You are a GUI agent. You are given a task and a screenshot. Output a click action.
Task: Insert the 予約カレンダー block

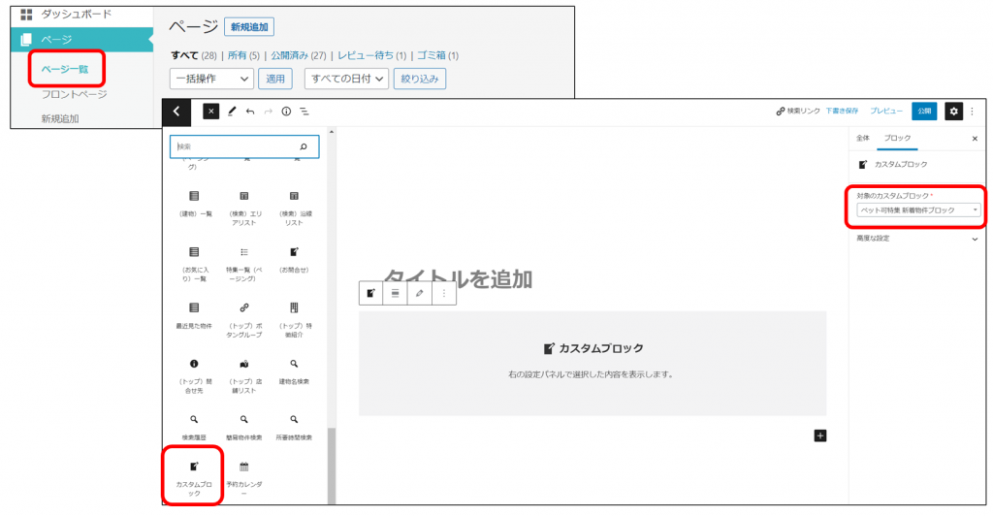(x=244, y=475)
